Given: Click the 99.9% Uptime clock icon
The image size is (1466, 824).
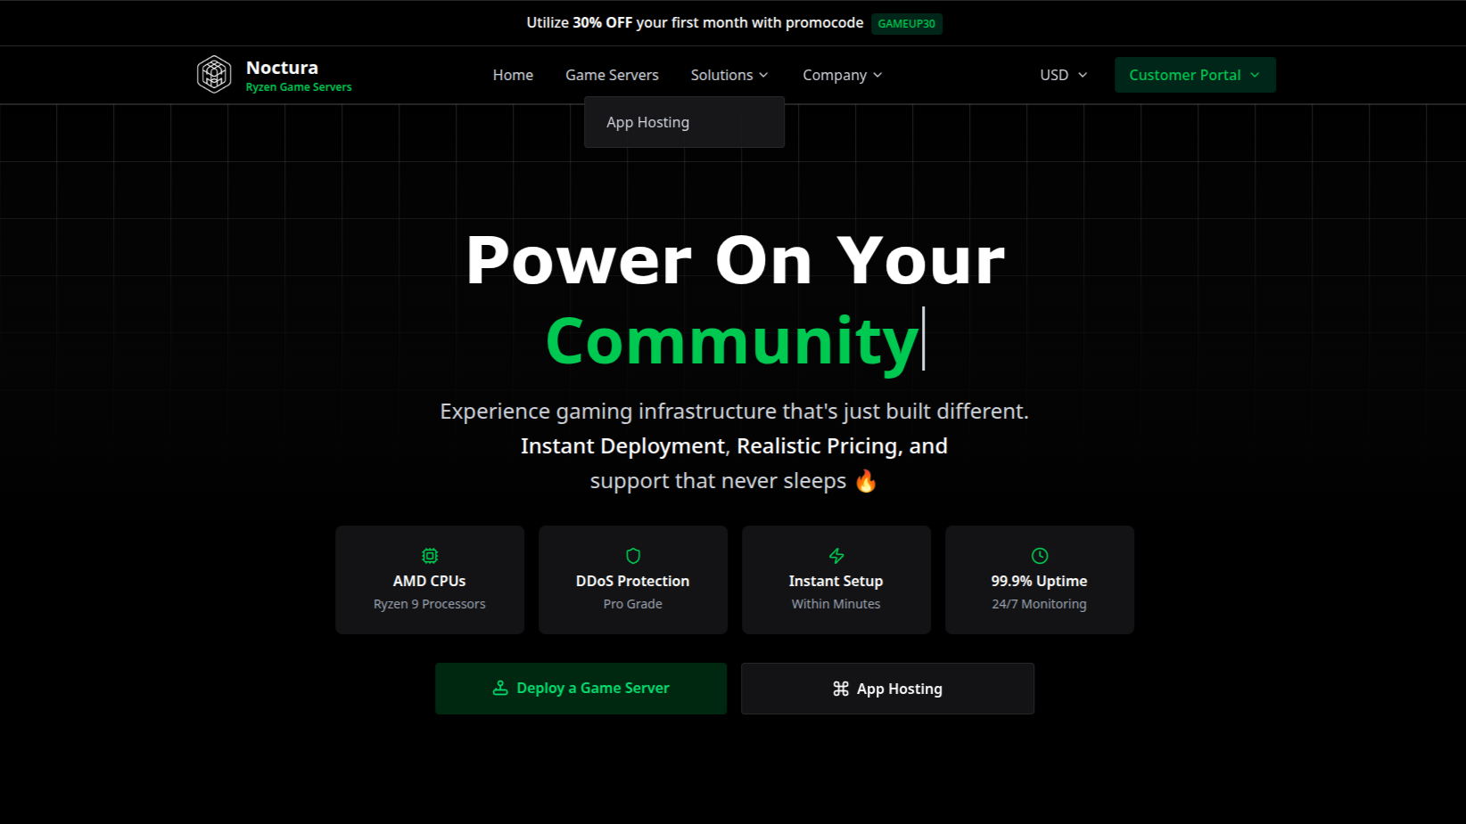Looking at the screenshot, I should pos(1040,556).
